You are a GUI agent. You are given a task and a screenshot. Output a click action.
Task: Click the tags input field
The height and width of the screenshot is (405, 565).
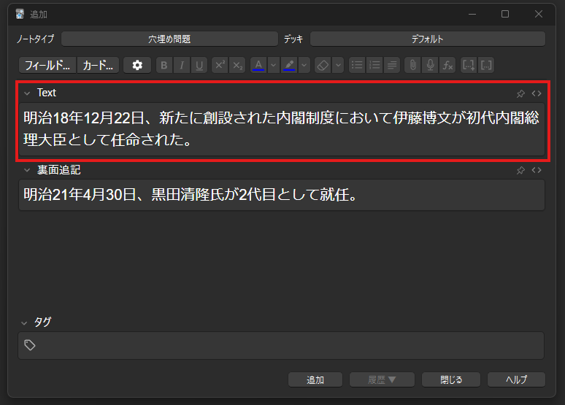pos(281,346)
